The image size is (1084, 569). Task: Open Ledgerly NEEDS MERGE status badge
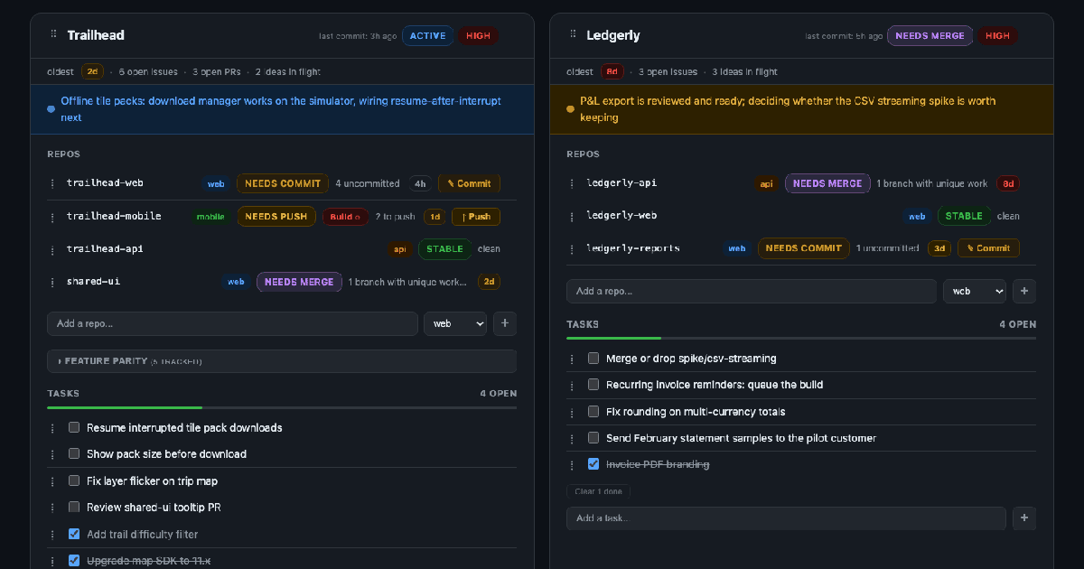[x=930, y=36]
